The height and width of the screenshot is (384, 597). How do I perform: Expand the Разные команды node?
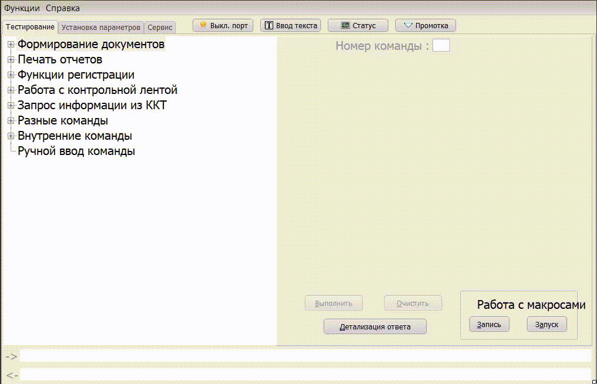11,120
